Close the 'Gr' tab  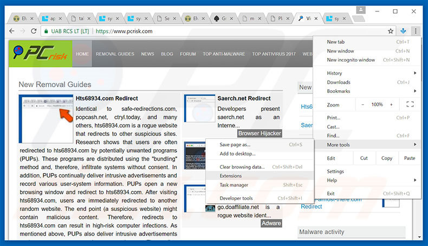click(231, 18)
